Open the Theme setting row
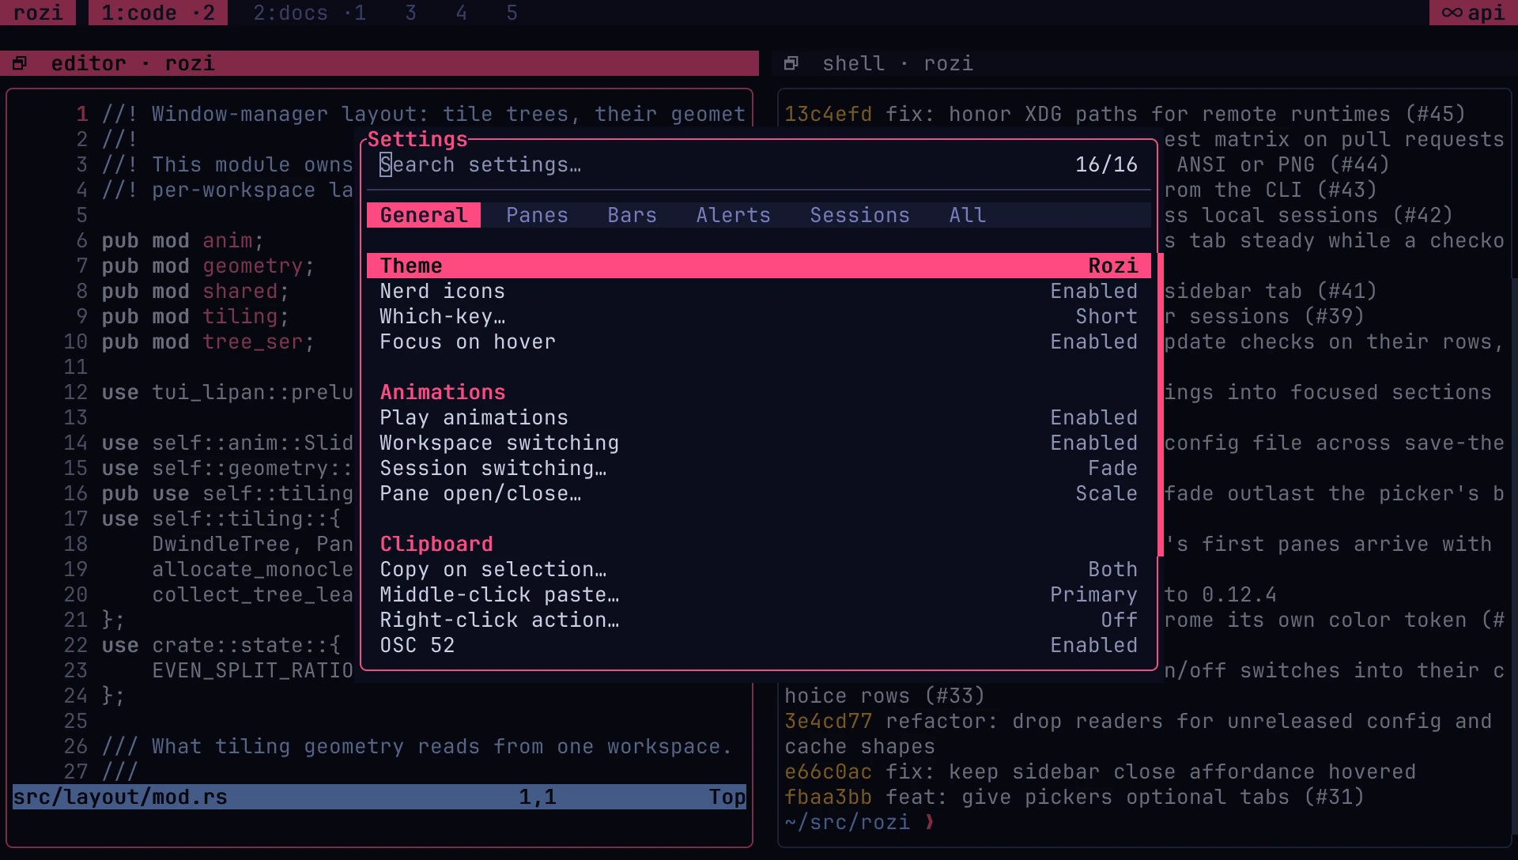The width and height of the screenshot is (1518, 860). click(x=759, y=266)
